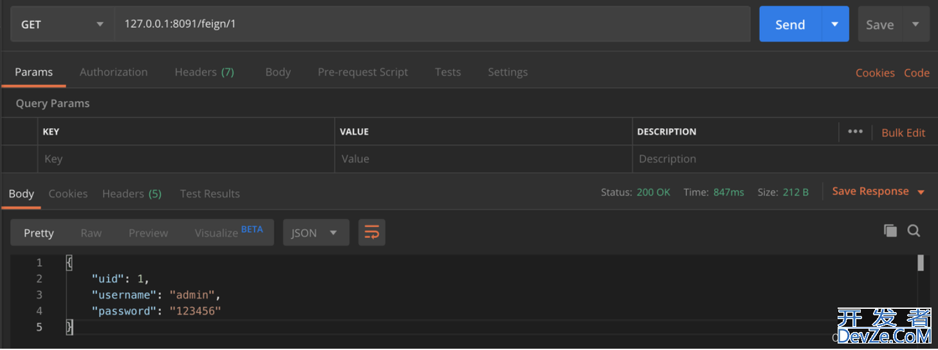Click the 847ms response time

tap(729, 192)
